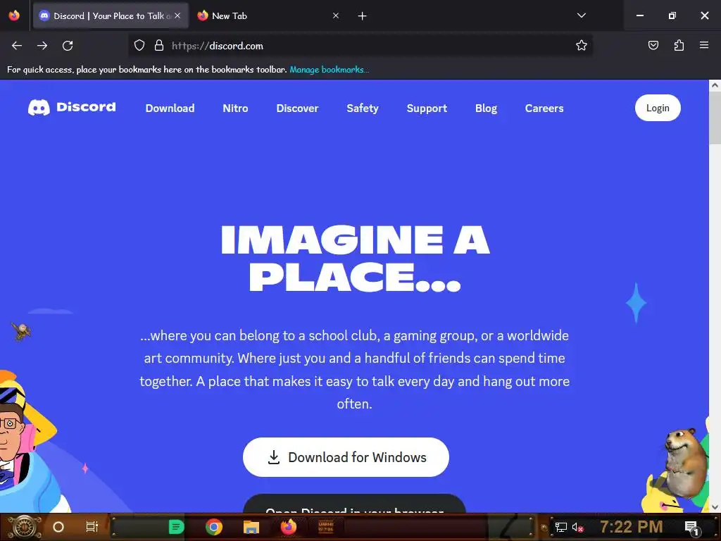This screenshot has width=721, height=541.
Task: Open the notification center icon
Action: (691, 528)
